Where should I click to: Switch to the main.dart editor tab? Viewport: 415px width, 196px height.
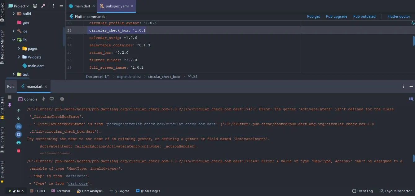[79, 6]
